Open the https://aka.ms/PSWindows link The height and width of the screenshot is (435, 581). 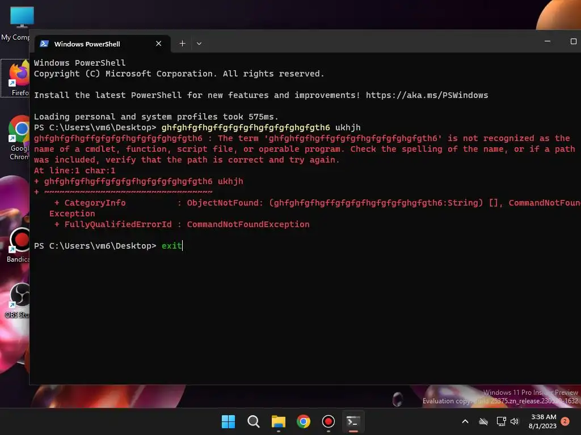click(427, 95)
